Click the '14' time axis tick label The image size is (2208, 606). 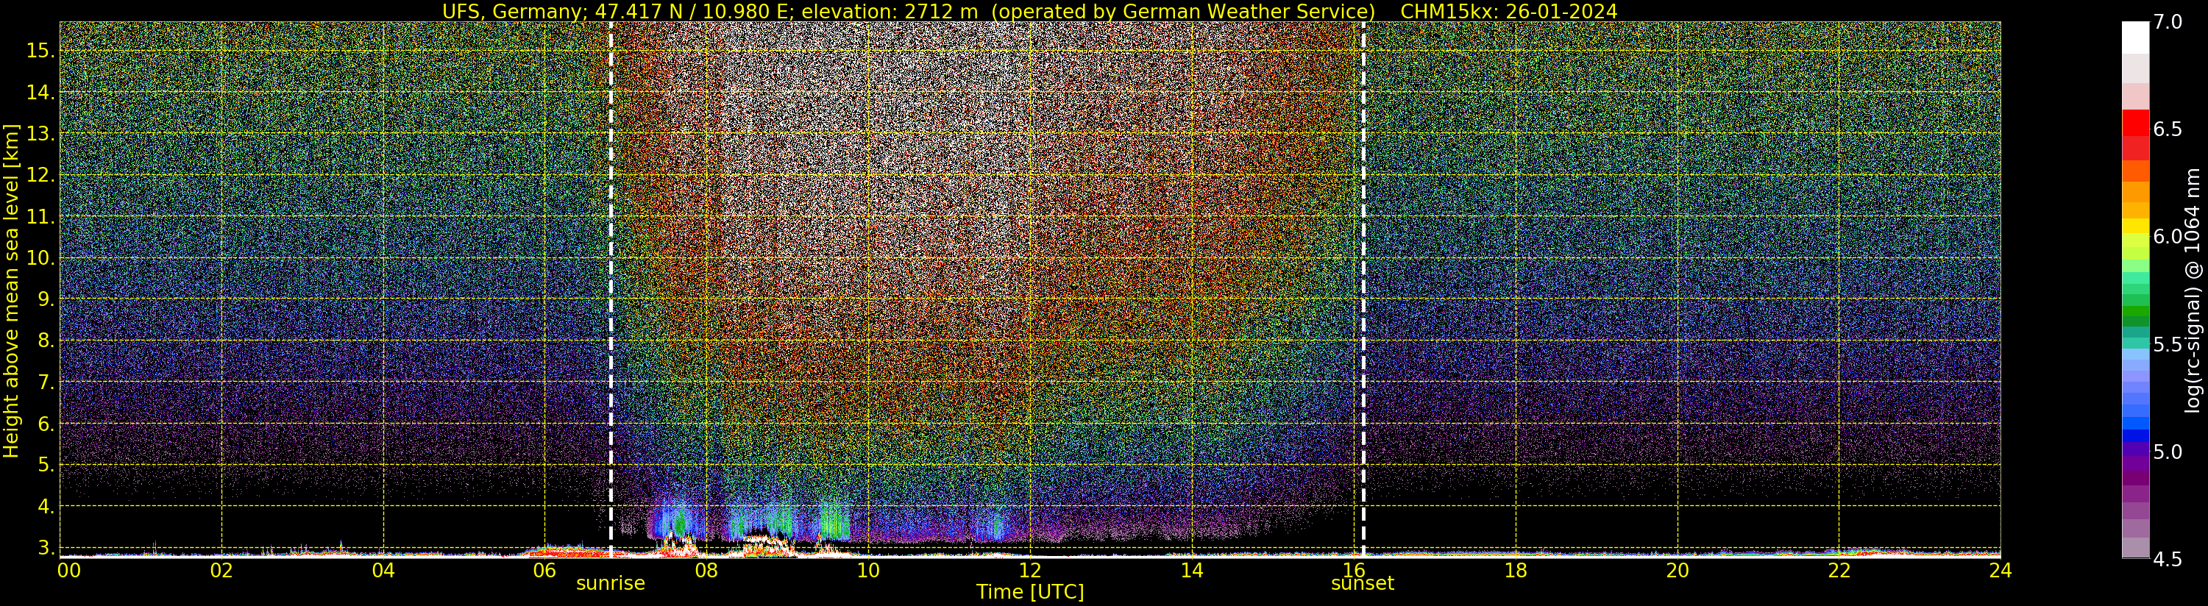(1191, 570)
